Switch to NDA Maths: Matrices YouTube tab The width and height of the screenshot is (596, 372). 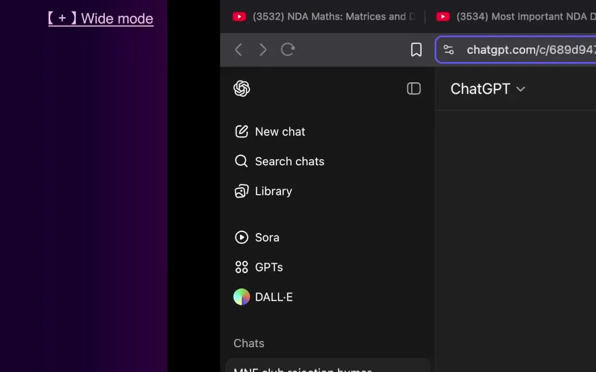(x=323, y=17)
